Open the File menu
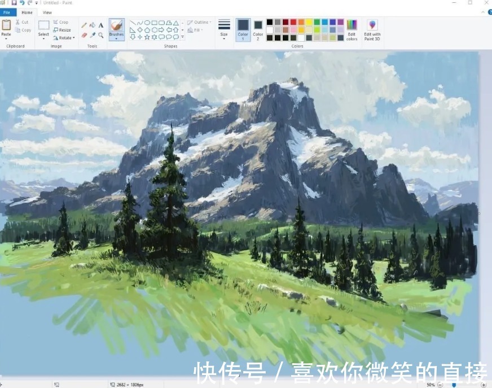This screenshot has height=388, width=492. (x=8, y=12)
